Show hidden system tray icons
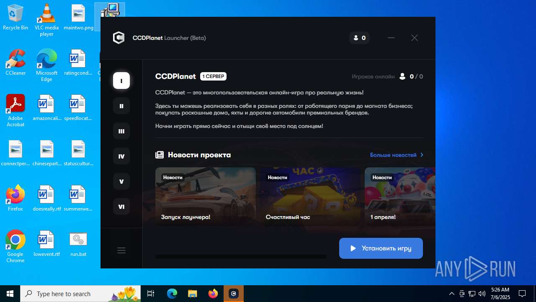Image resolution: width=536 pixels, height=302 pixels. (x=451, y=294)
